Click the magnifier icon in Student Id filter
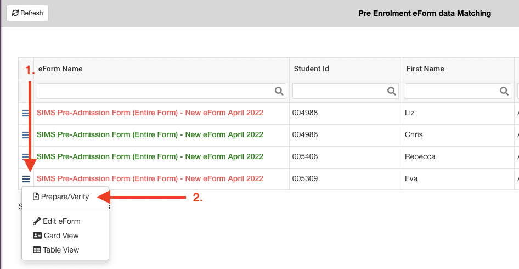 [392, 91]
